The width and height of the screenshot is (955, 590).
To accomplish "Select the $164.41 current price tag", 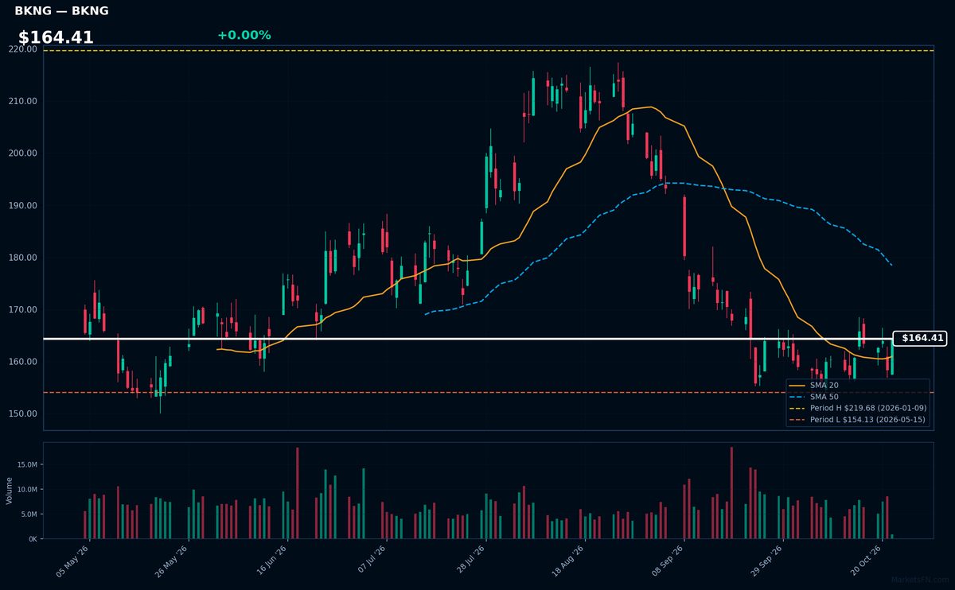I will tap(920, 338).
